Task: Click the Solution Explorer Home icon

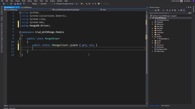Action: 156,10
